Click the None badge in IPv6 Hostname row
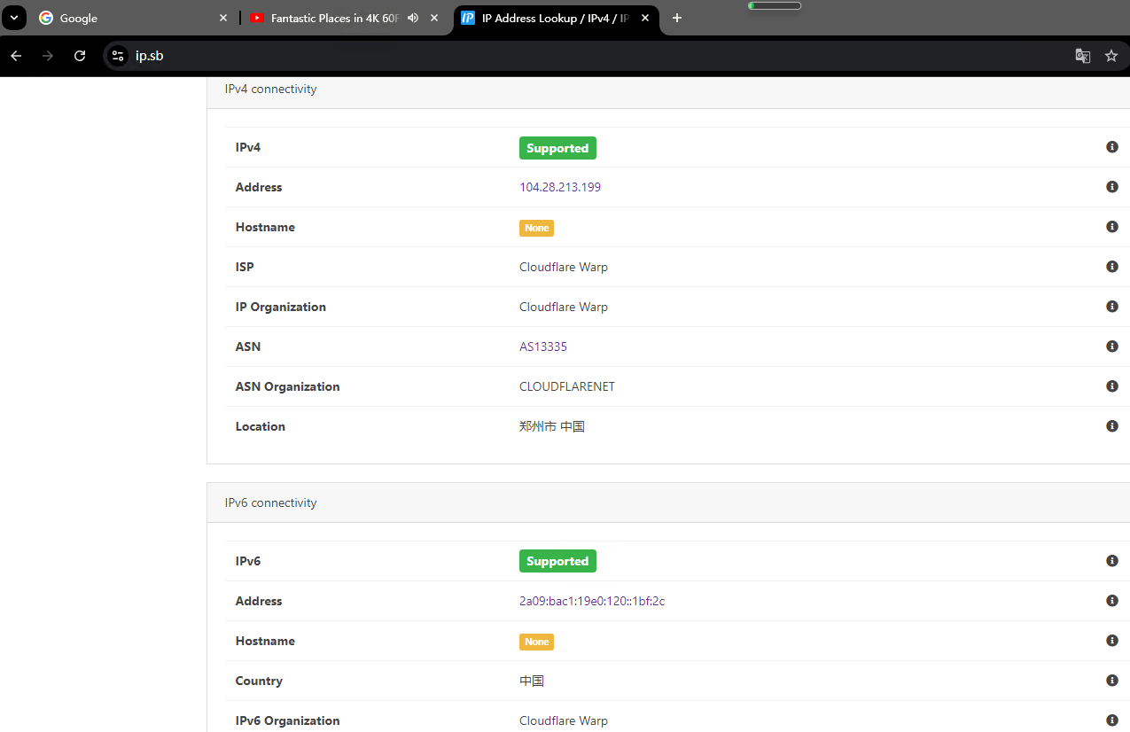The height and width of the screenshot is (732, 1130). tap(536, 642)
